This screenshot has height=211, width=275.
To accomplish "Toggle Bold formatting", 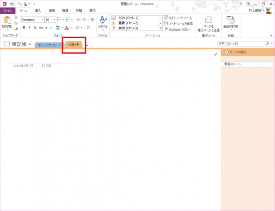I will (24, 27).
